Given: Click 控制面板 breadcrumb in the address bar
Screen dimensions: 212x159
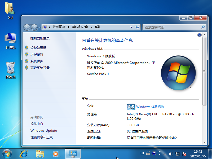Looking at the screenshot, I should (x=59, y=27).
